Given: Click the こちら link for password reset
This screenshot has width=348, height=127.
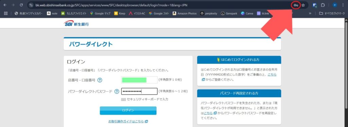Looking at the screenshot, I should coord(208,113).
